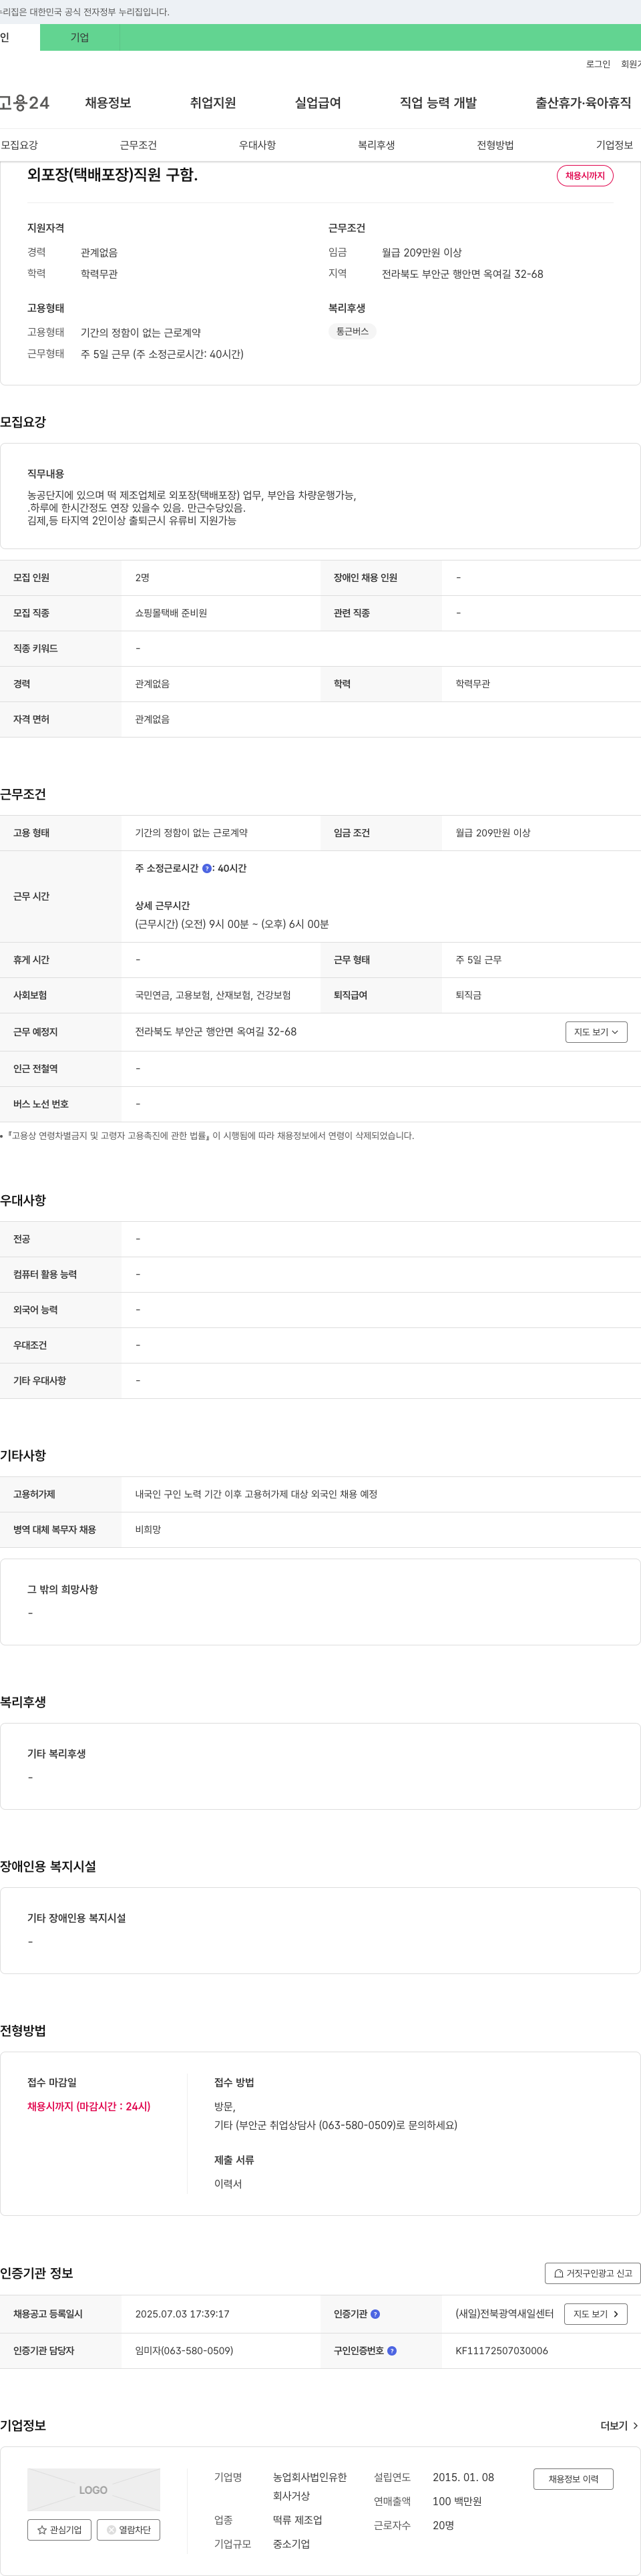Jump to the 복리후생 section tab
Image resolution: width=641 pixels, height=2576 pixels.
(376, 145)
